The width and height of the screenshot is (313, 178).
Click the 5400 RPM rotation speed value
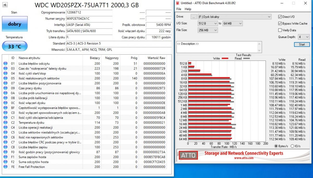pos(159,25)
